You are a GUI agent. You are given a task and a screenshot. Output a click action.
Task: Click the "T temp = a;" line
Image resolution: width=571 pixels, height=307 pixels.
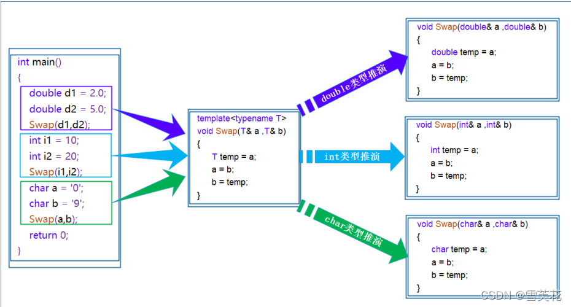click(x=234, y=157)
